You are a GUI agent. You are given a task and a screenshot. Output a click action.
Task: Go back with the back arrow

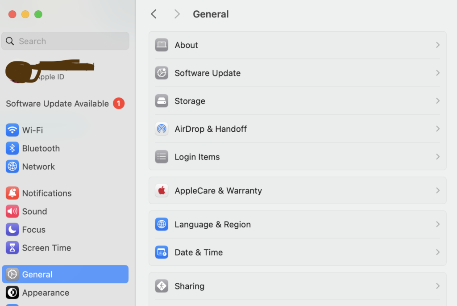coord(154,14)
